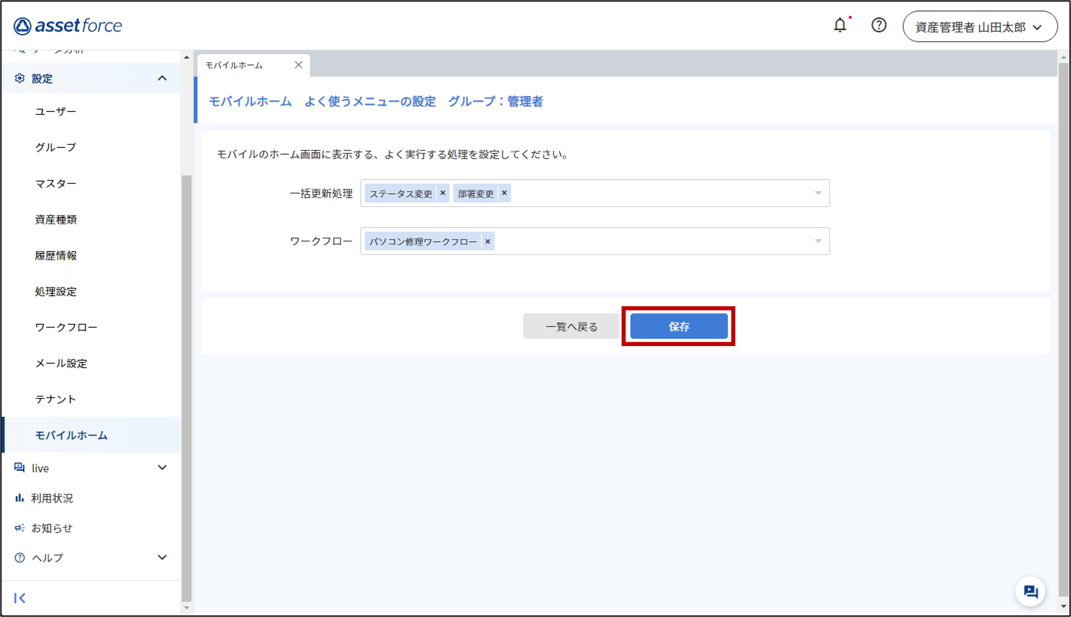
Task: Remove the 部署変更 tag
Action: (504, 193)
